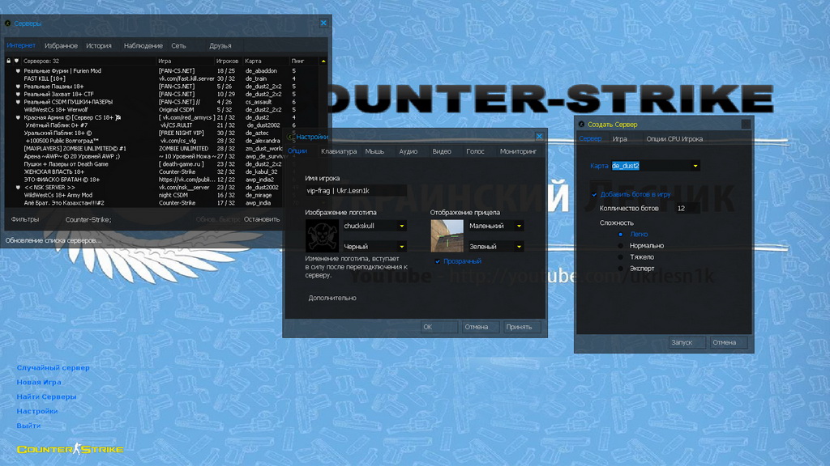
Task: Select the Нормально difficulty radio button
Action: coord(620,246)
